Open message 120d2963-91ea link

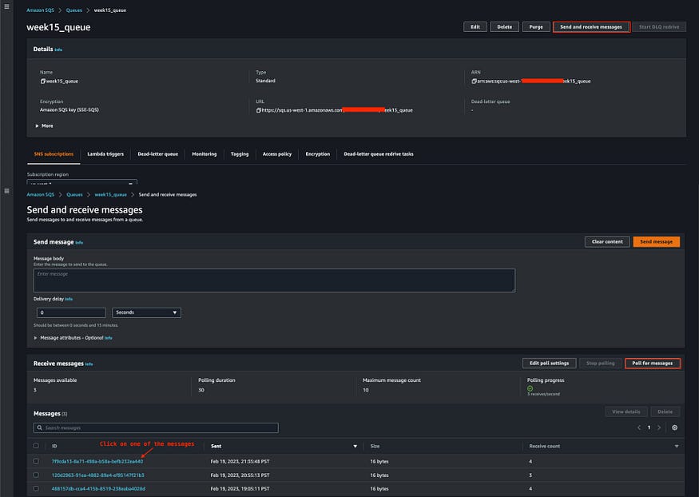click(97, 475)
